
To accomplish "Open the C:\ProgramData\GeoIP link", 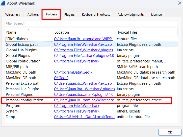I will [x=73, y=72].
